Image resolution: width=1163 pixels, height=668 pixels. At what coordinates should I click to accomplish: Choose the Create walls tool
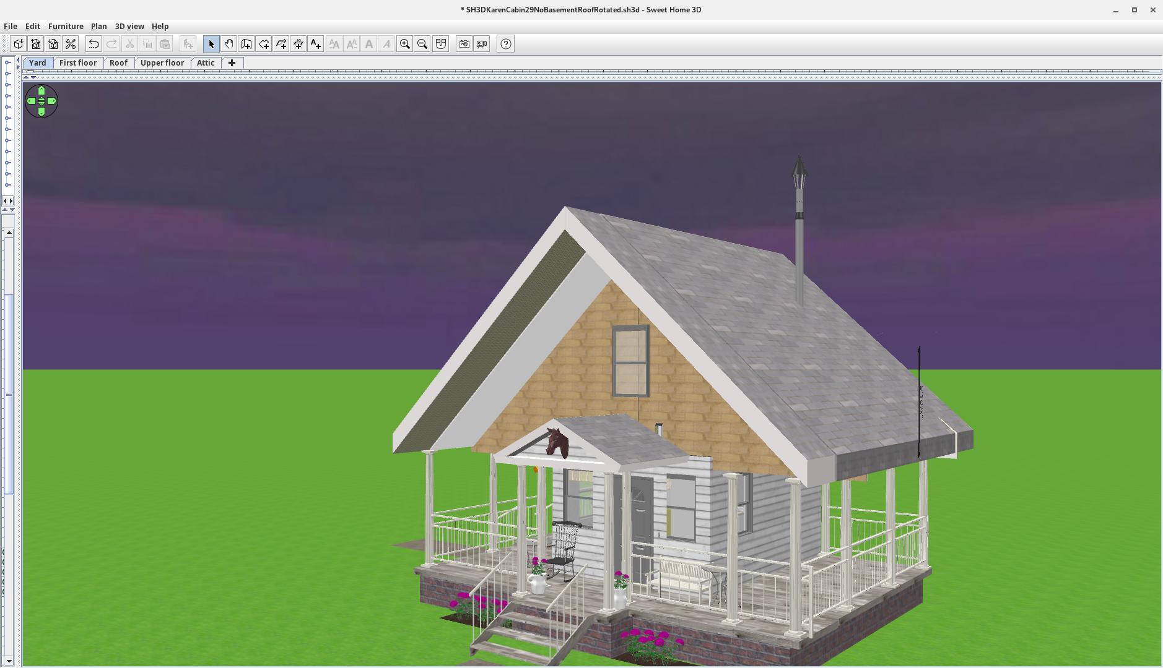[x=246, y=44]
